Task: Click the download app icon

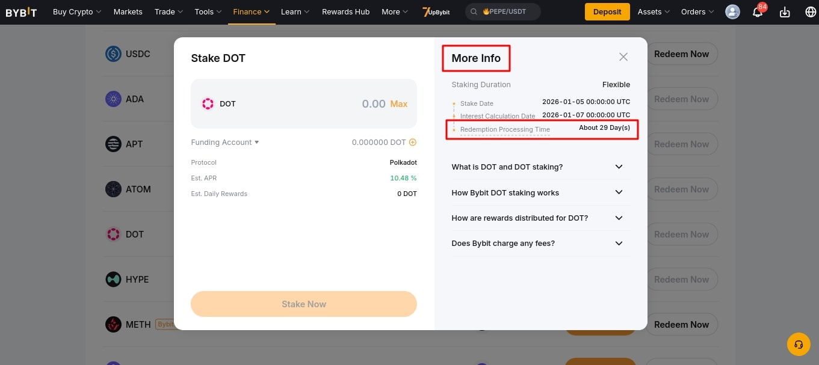Action: 785,12
